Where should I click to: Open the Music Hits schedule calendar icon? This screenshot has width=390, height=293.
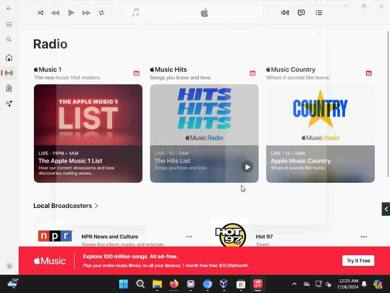coord(253,73)
